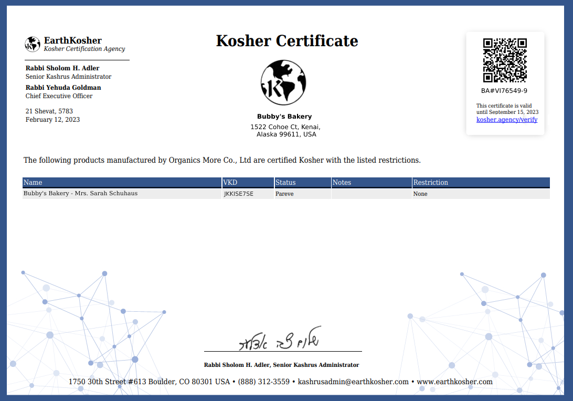
Task: Click the JKKISE7SE VKD code
Action: 238,193
